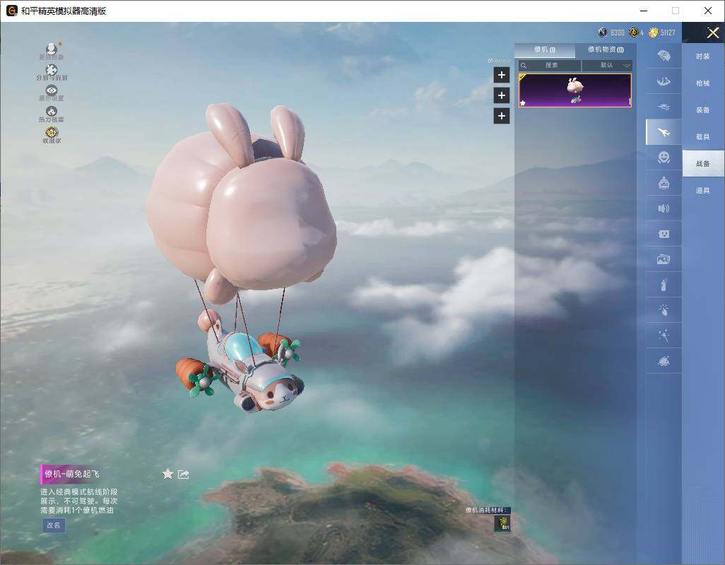Open the tap effect category icon

pyautogui.click(x=664, y=309)
